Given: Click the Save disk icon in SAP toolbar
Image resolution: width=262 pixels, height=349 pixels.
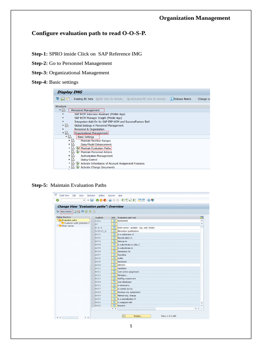Looking at the screenshot, I should pyautogui.click(x=92, y=200).
